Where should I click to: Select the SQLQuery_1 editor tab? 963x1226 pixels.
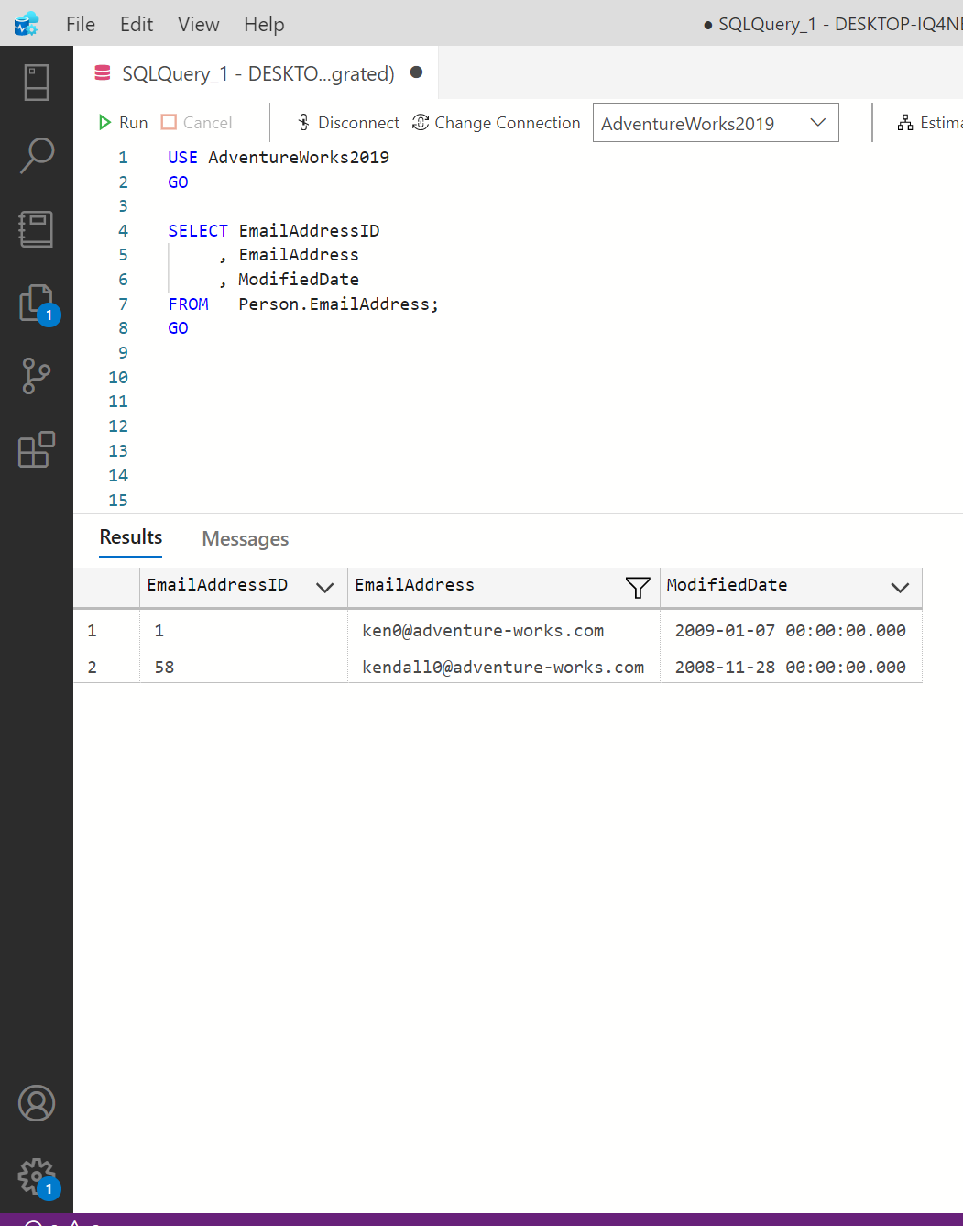coord(257,73)
